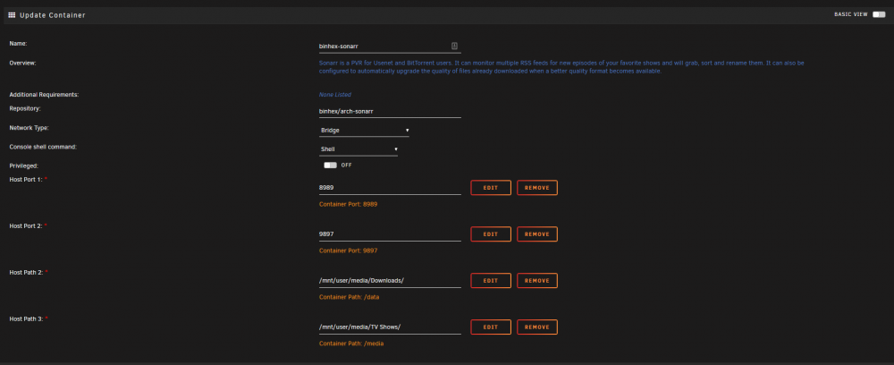
Task: Click the Host Path 3 label
Action: click(26, 318)
